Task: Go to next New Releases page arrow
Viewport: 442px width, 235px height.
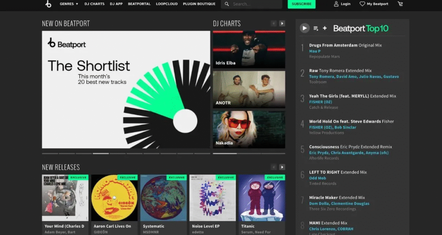Action: (282, 167)
